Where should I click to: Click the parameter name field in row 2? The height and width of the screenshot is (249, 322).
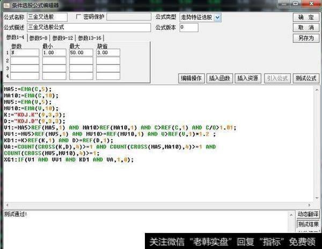click(x=25, y=61)
